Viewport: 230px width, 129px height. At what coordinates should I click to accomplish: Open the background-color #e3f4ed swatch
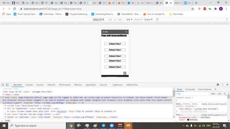[x=200, y=118]
